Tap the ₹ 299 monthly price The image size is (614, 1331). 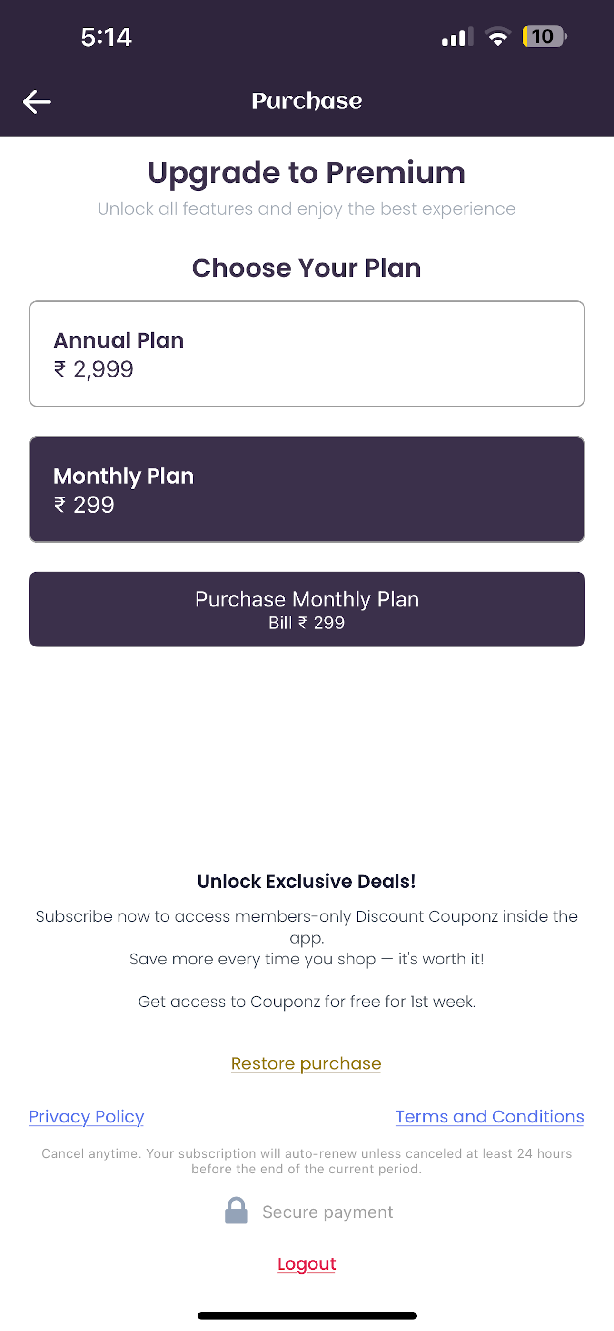click(x=84, y=505)
